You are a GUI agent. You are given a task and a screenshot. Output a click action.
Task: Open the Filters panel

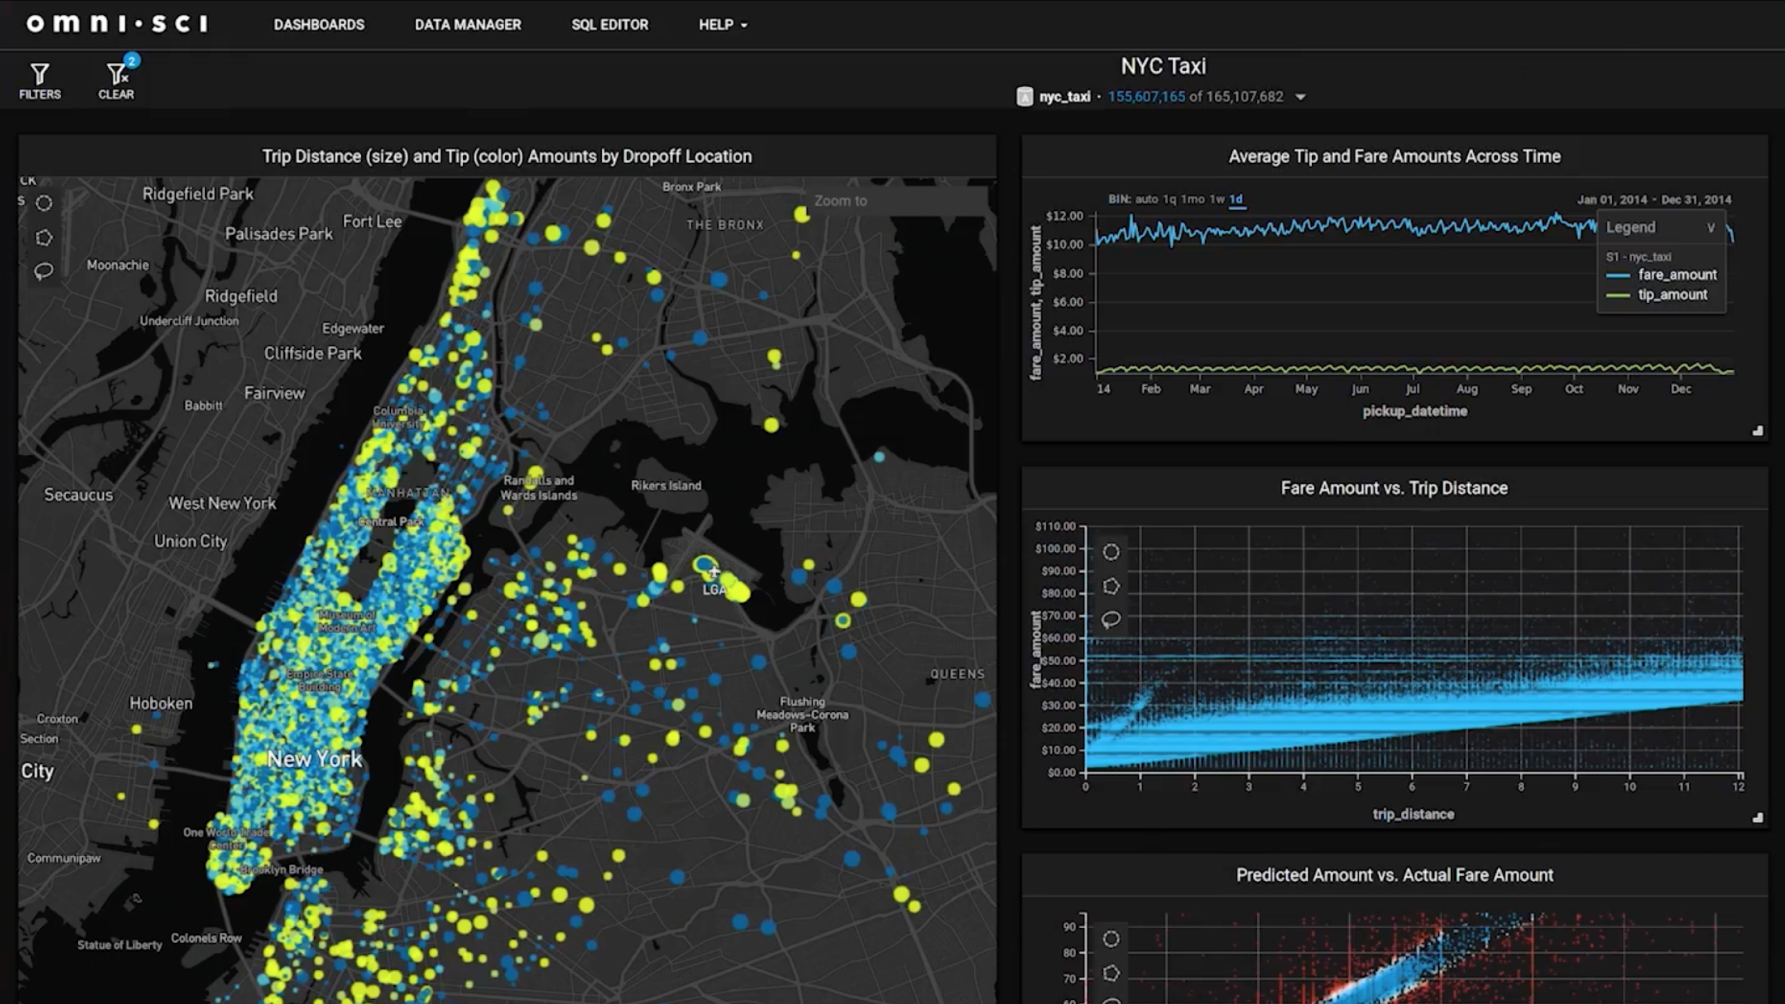click(39, 78)
